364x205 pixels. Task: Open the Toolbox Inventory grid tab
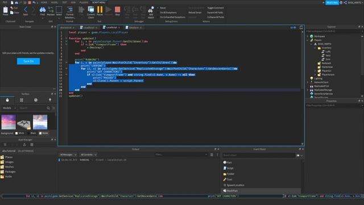[22, 100]
